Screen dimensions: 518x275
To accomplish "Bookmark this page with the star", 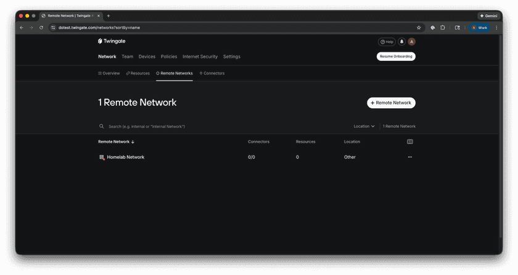I will 419,28.
